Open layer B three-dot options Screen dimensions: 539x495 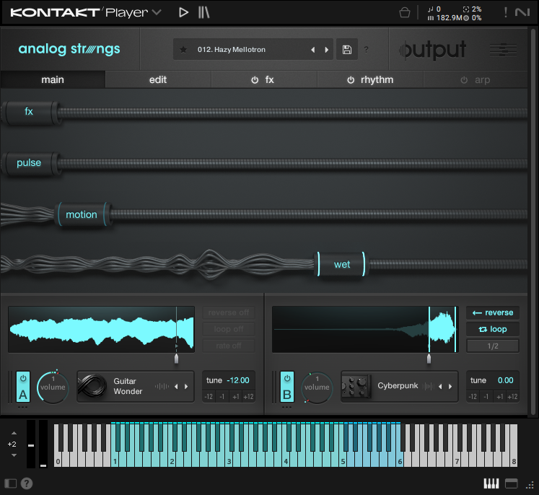click(286, 408)
